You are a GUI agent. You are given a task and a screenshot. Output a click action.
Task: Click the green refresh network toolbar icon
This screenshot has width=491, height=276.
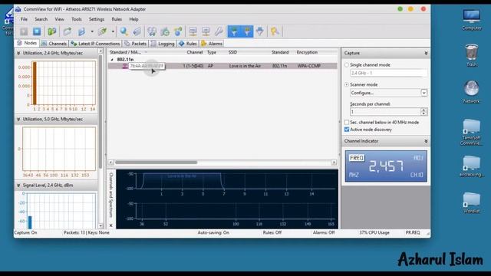click(x=165, y=31)
